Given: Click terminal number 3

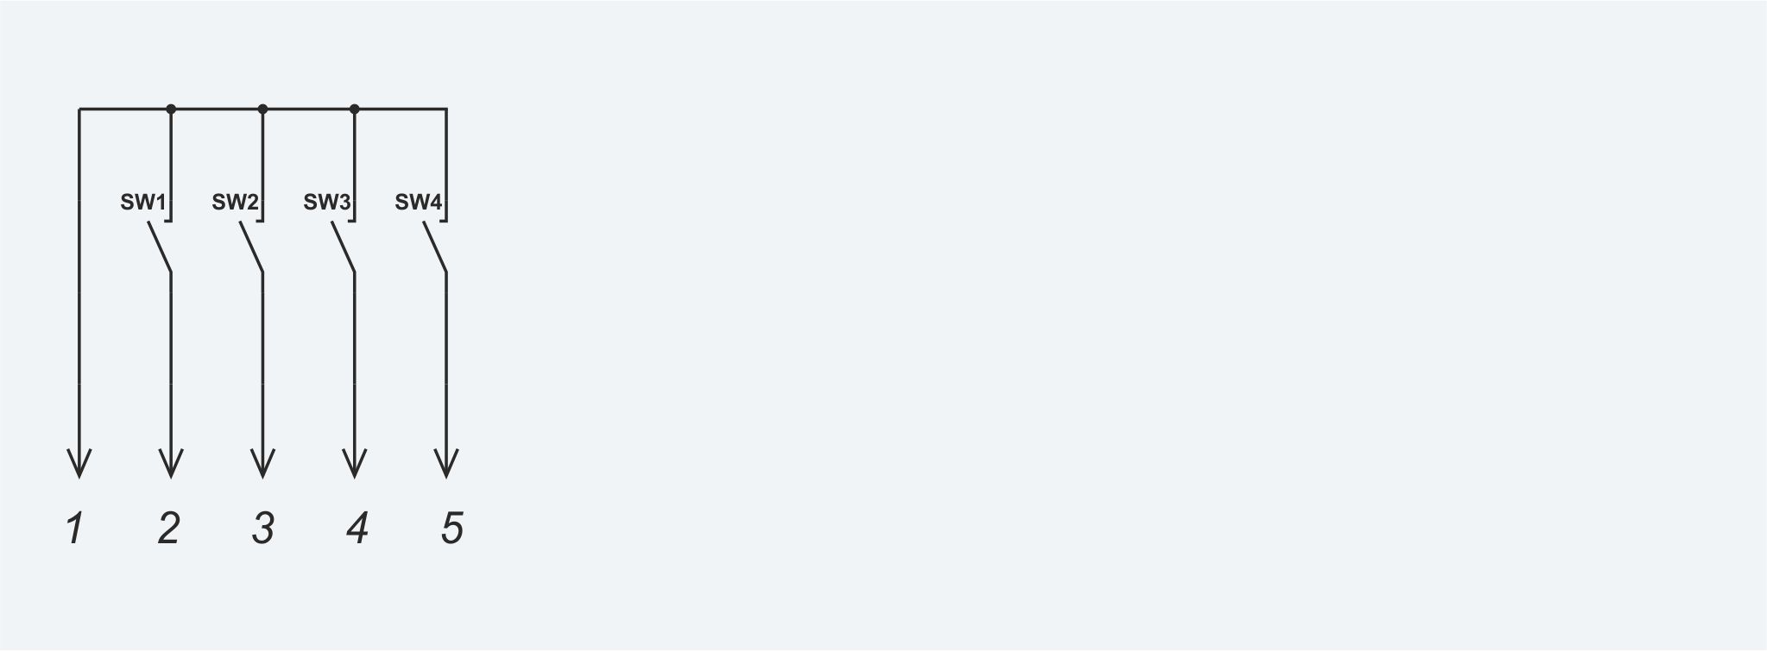Looking at the screenshot, I should (263, 528).
